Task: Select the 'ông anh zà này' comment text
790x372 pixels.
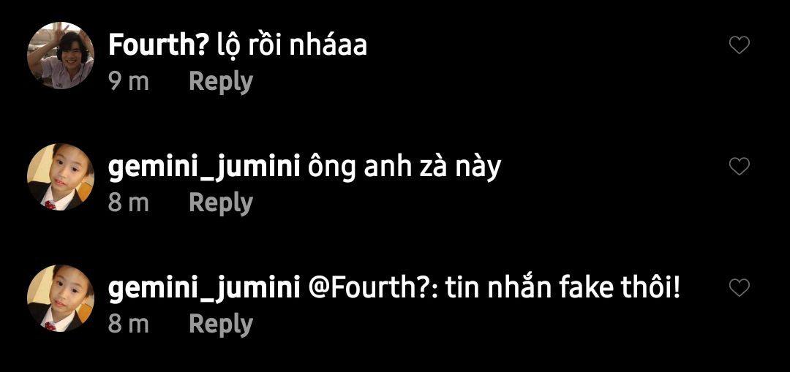Action: coord(405,168)
